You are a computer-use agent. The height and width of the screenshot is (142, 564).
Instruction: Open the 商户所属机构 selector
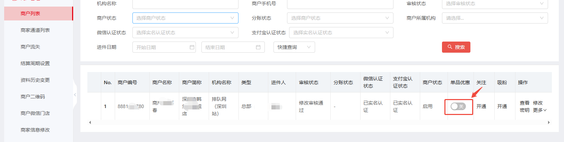(x=494, y=18)
